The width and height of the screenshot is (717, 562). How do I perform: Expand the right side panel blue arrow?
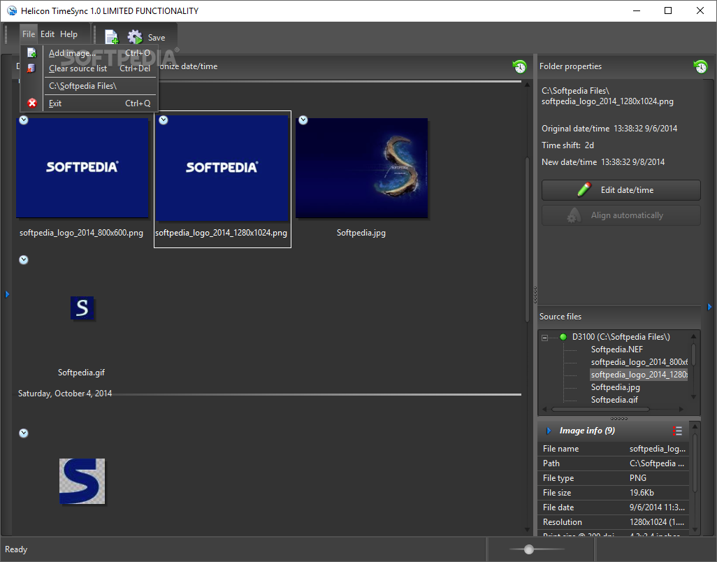(x=710, y=307)
